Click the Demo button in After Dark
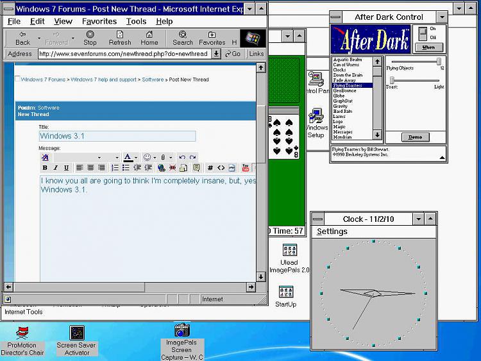This screenshot has height=361, width=481. pos(416,137)
